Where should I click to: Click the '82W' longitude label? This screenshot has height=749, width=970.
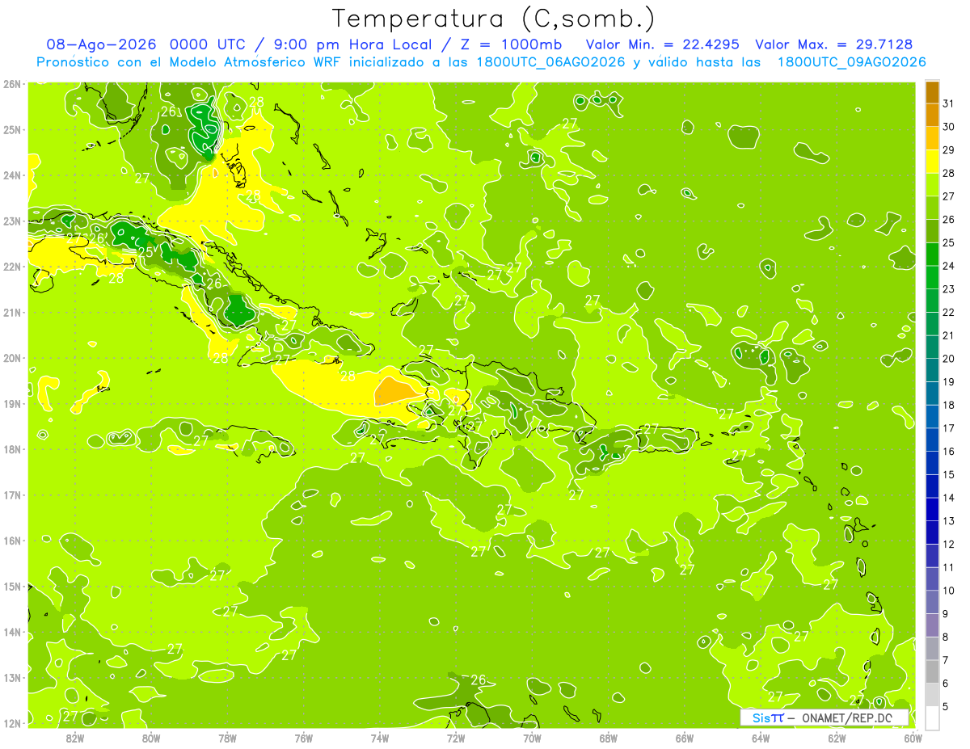pyautogui.click(x=75, y=738)
